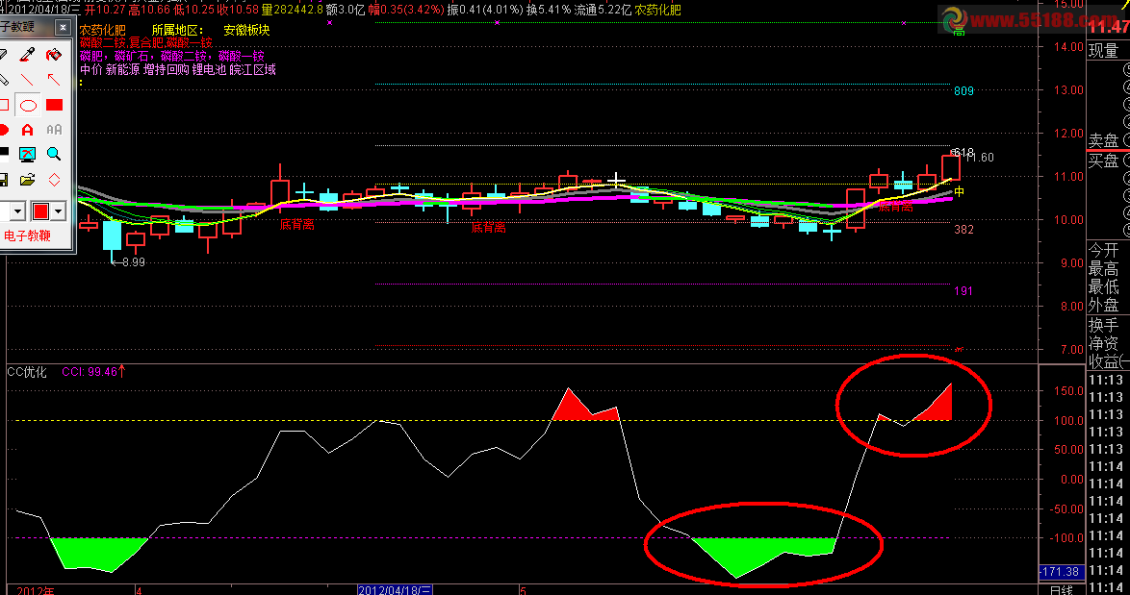Open the line width dropdown arrow

[18, 211]
